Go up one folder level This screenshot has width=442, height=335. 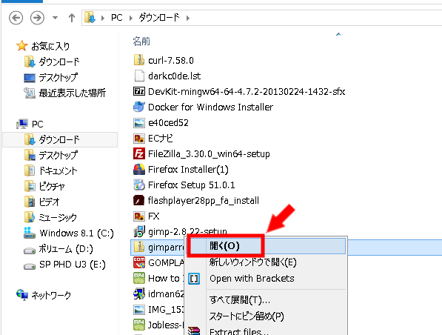coord(72,18)
